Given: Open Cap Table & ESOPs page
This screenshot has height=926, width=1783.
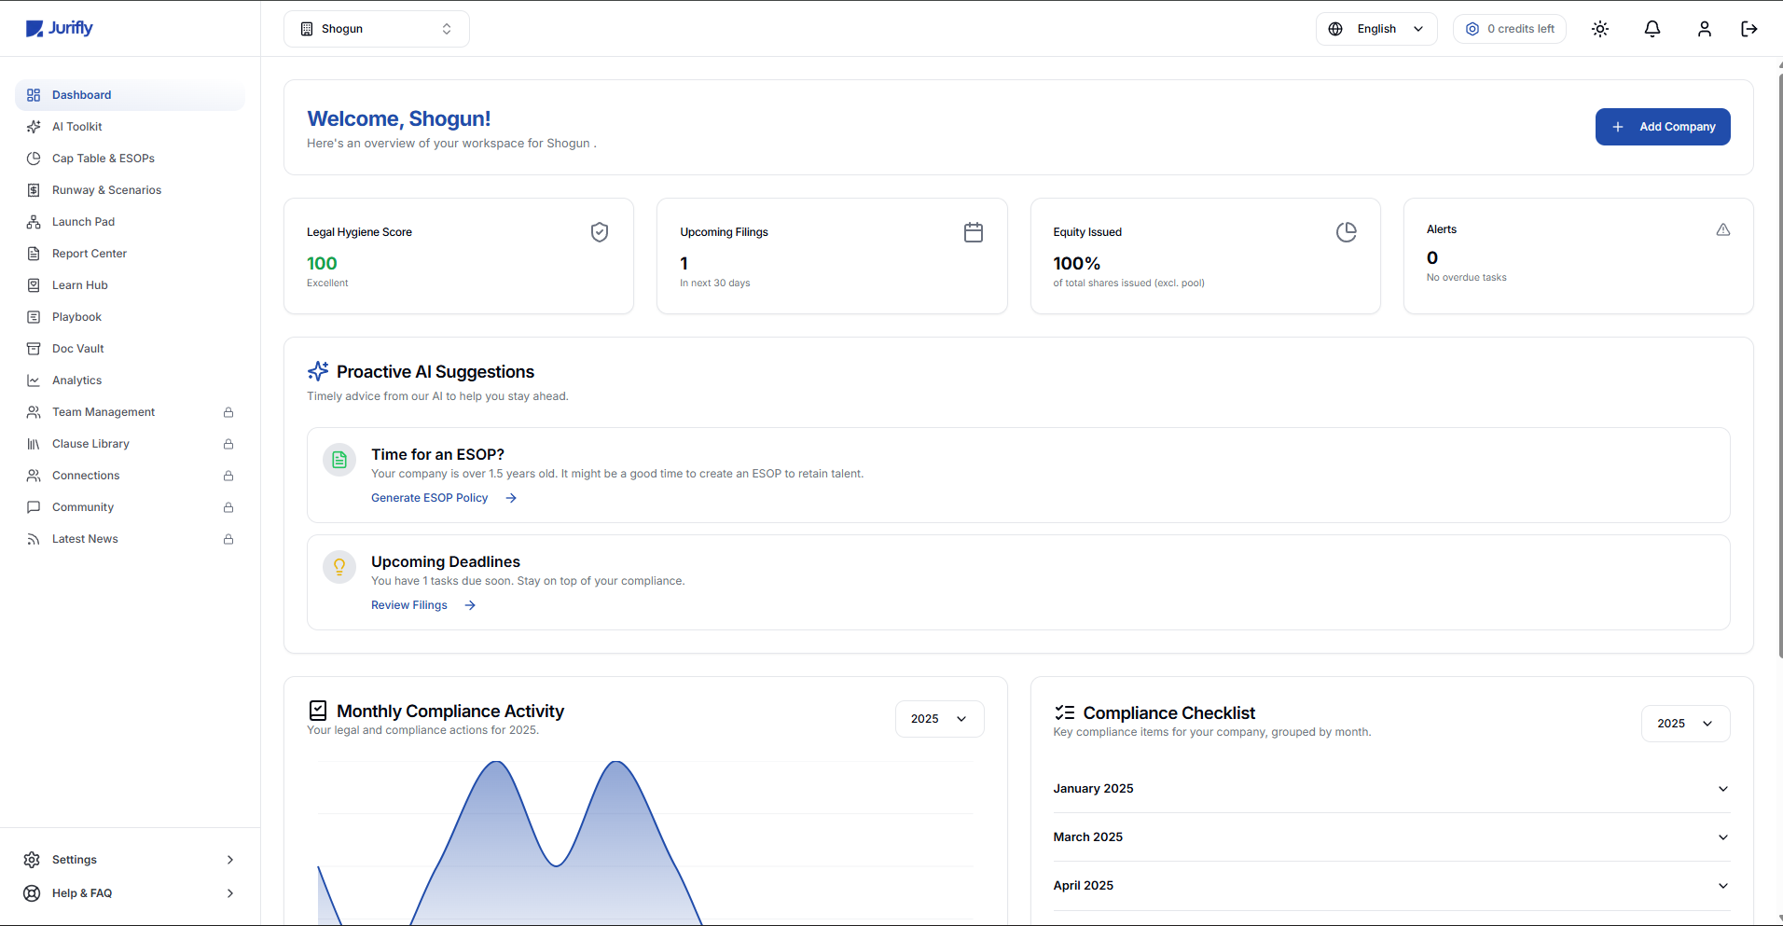Looking at the screenshot, I should tap(130, 159).
